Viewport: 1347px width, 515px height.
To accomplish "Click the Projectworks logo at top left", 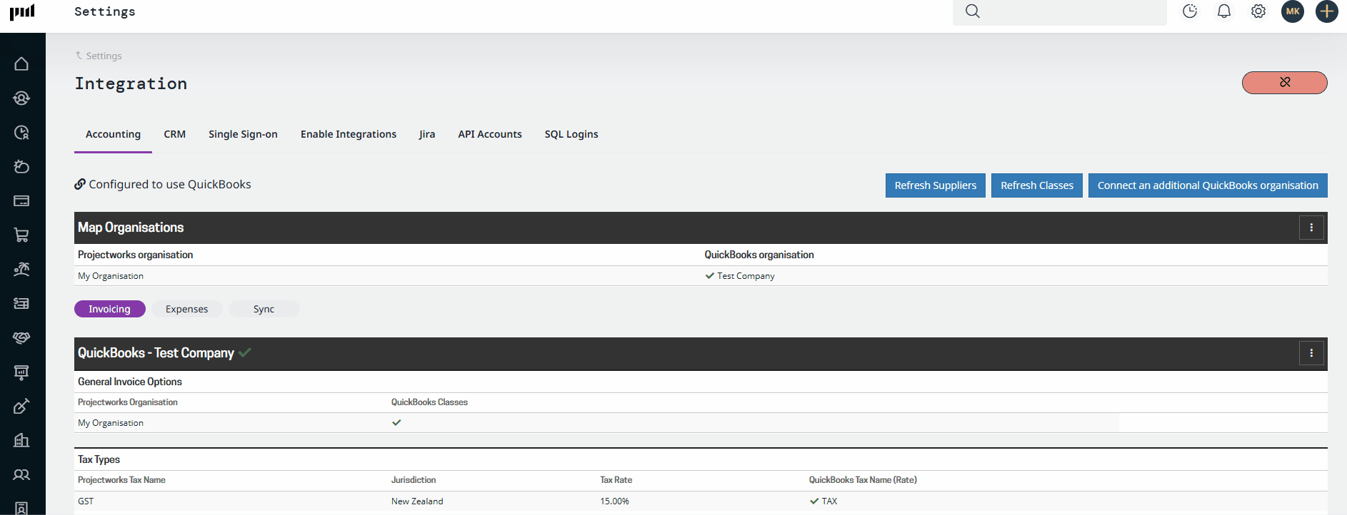I will [x=22, y=11].
